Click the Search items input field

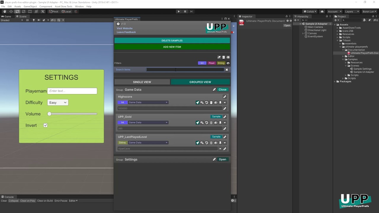point(185,70)
